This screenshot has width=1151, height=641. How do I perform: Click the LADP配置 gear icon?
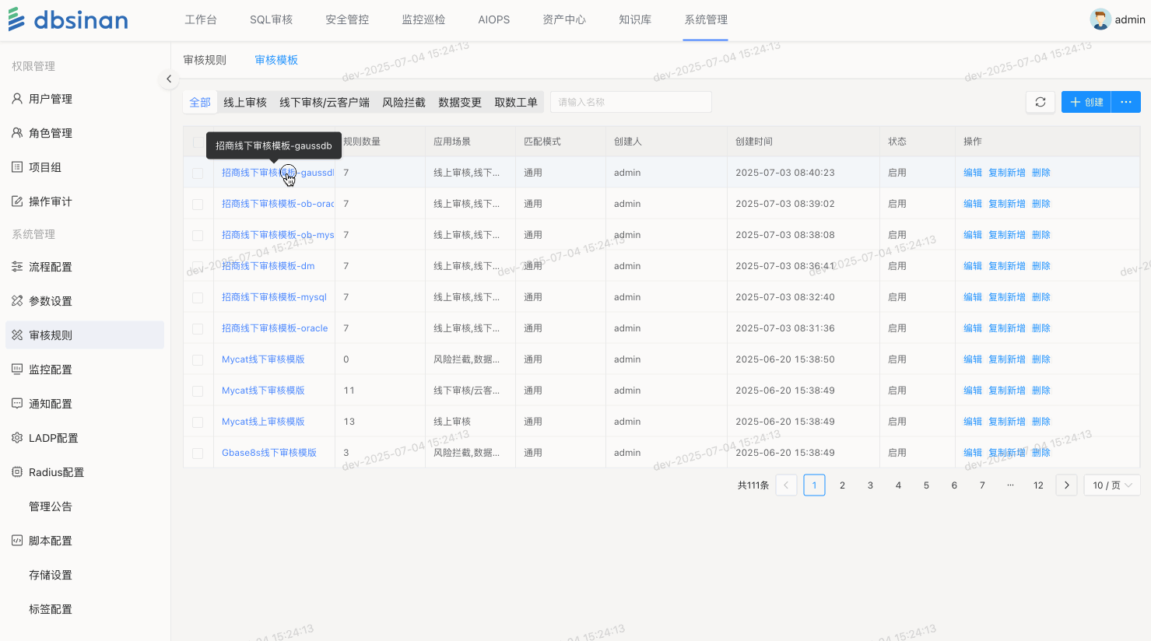[x=17, y=438]
